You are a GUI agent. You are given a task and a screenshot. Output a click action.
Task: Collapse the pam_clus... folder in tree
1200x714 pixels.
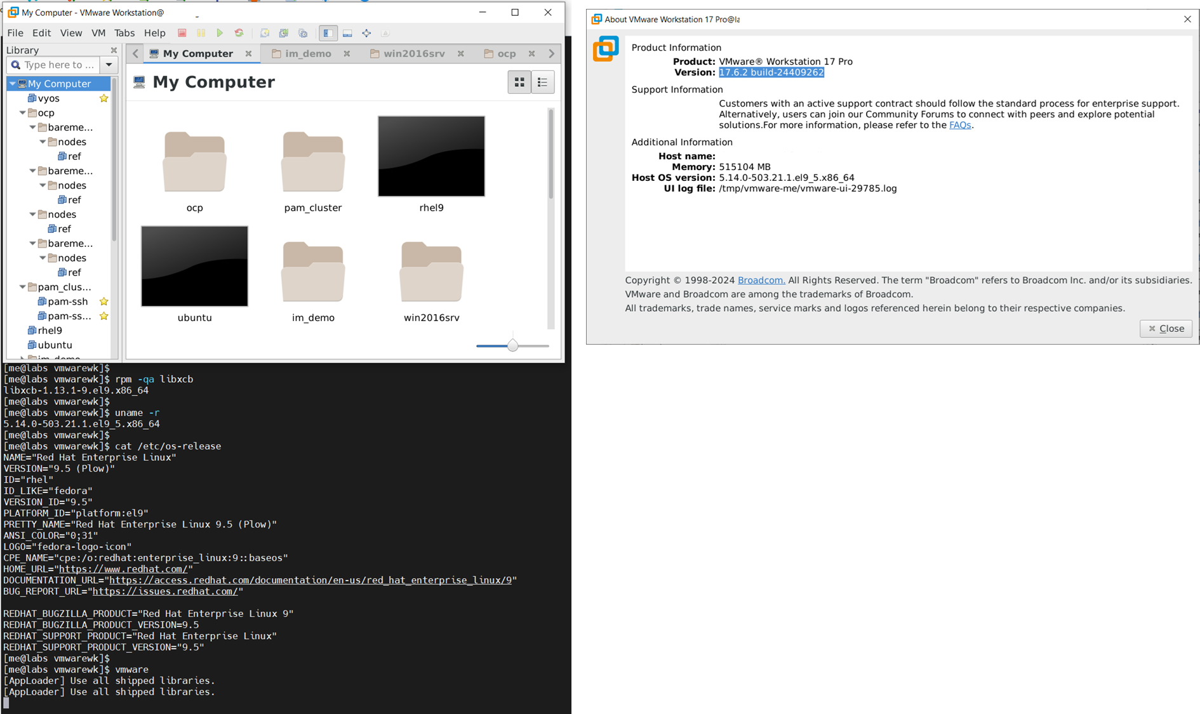23,287
